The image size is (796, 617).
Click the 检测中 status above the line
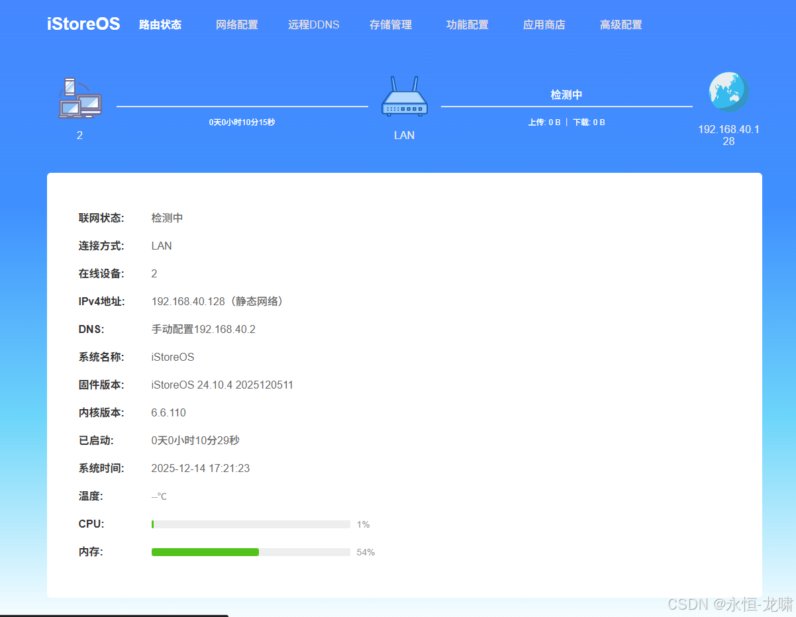click(567, 95)
